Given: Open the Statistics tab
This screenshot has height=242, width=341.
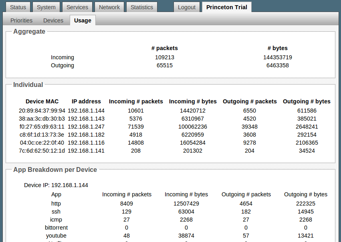Looking at the screenshot, I should (x=142, y=7).
